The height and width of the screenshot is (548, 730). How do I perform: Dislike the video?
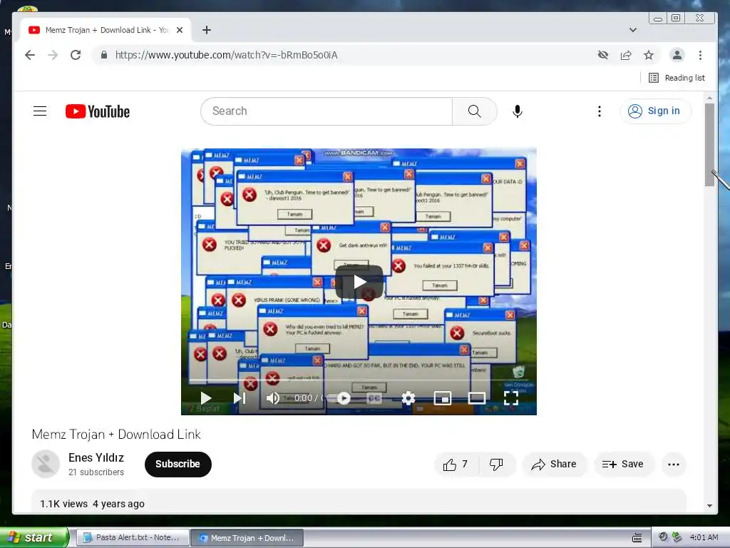point(496,464)
